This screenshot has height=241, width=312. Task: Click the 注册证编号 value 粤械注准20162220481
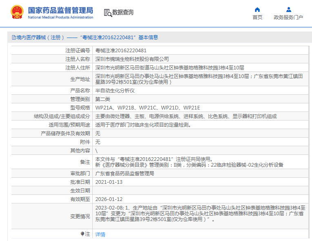[121, 51]
